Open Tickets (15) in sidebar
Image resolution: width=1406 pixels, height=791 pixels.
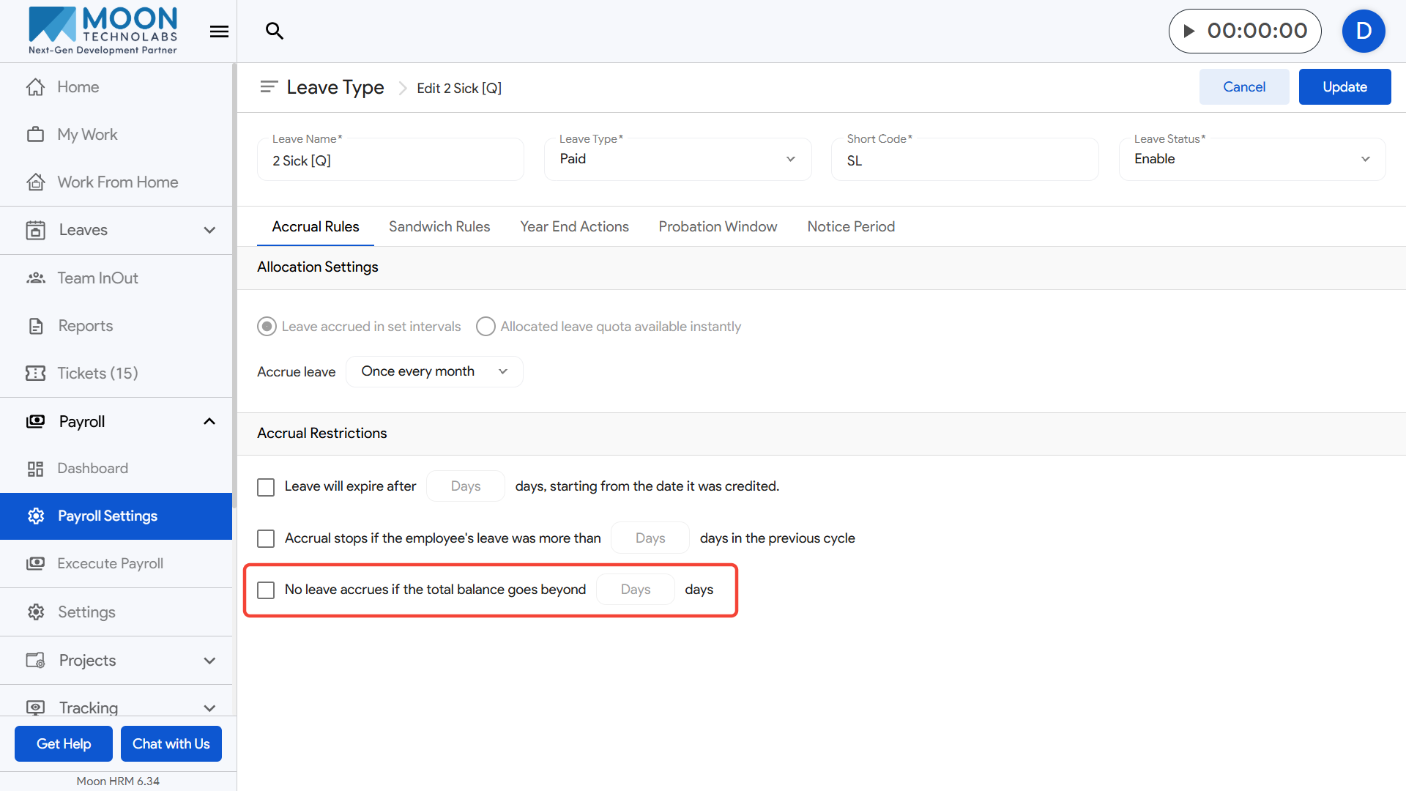point(97,373)
